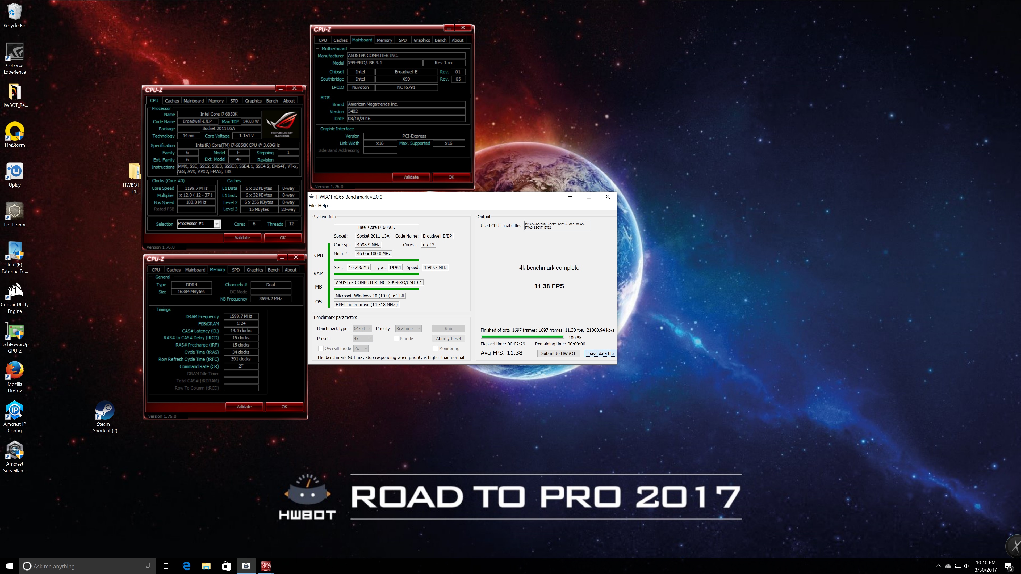The width and height of the screenshot is (1021, 574).
Task: Click the benchmark 100 % progress bar
Action: pyautogui.click(x=522, y=337)
